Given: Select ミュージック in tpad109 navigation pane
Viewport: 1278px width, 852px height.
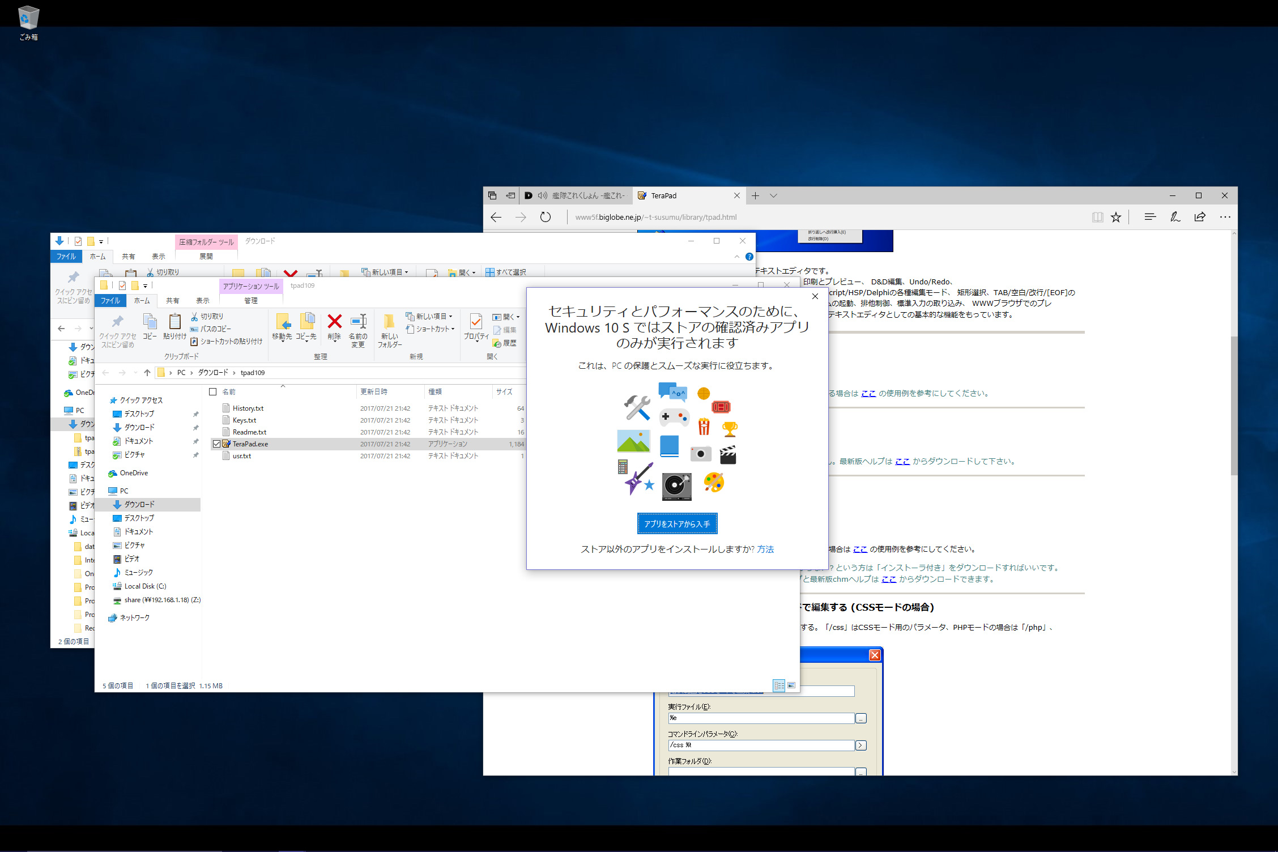Looking at the screenshot, I should point(138,573).
